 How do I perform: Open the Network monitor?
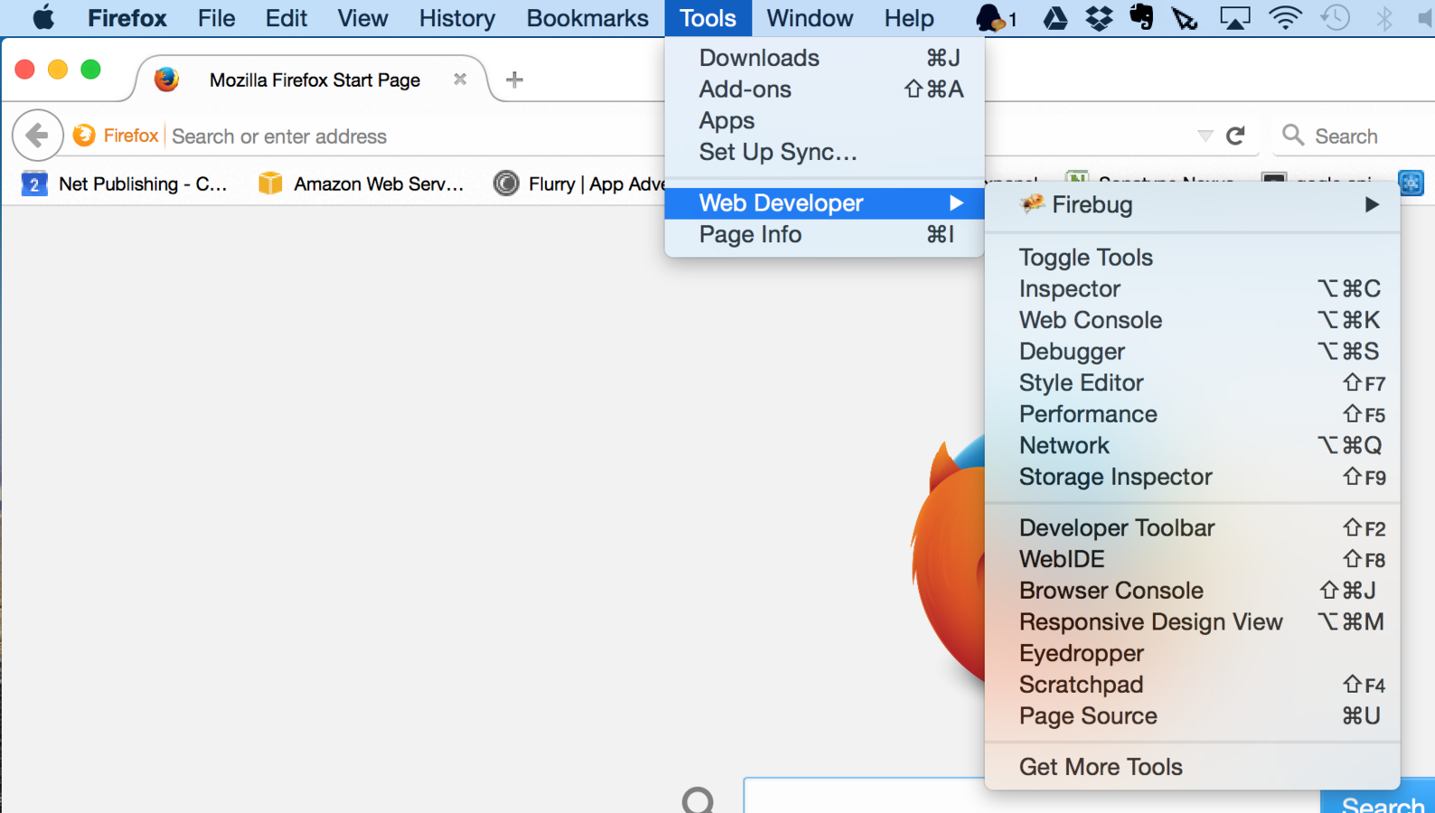pos(1192,445)
